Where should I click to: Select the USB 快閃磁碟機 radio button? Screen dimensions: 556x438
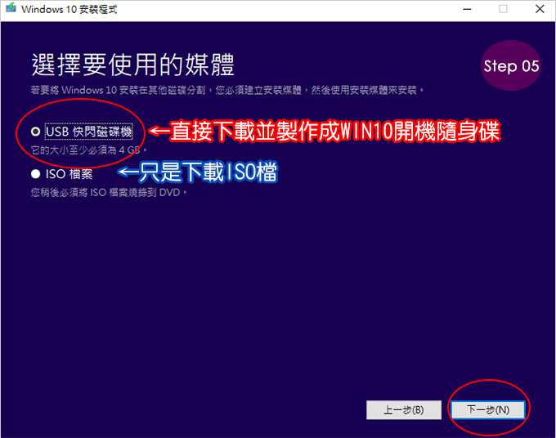(x=35, y=132)
